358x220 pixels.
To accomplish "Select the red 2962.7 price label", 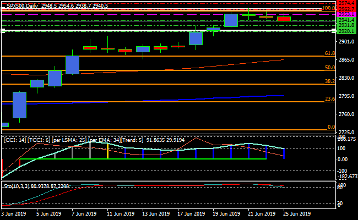I will tap(346, 9).
